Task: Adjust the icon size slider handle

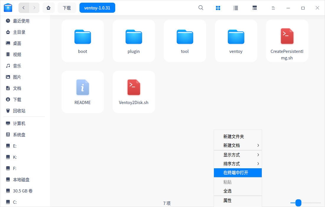Action: (x=298, y=203)
